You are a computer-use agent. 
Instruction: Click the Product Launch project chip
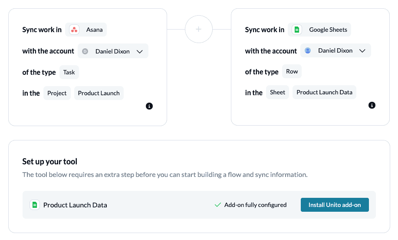point(99,93)
